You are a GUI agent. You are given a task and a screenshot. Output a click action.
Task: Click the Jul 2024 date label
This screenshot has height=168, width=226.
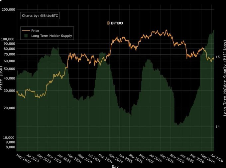coord(94,158)
